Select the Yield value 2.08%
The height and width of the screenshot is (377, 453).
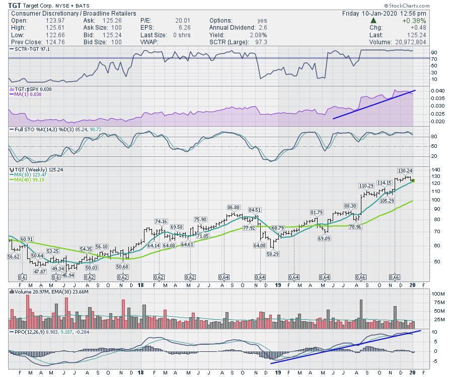[x=258, y=35]
